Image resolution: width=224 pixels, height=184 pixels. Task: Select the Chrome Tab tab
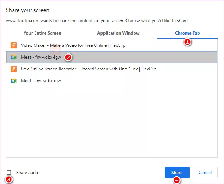coord(188,33)
